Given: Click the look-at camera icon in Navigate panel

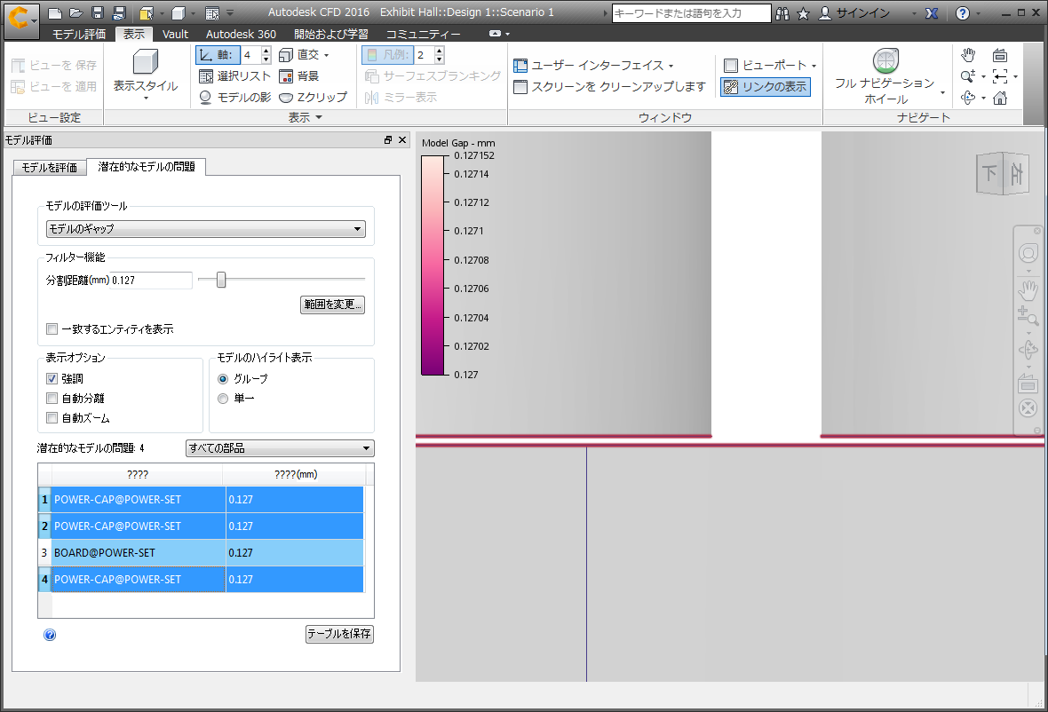Looking at the screenshot, I should (x=1000, y=55).
